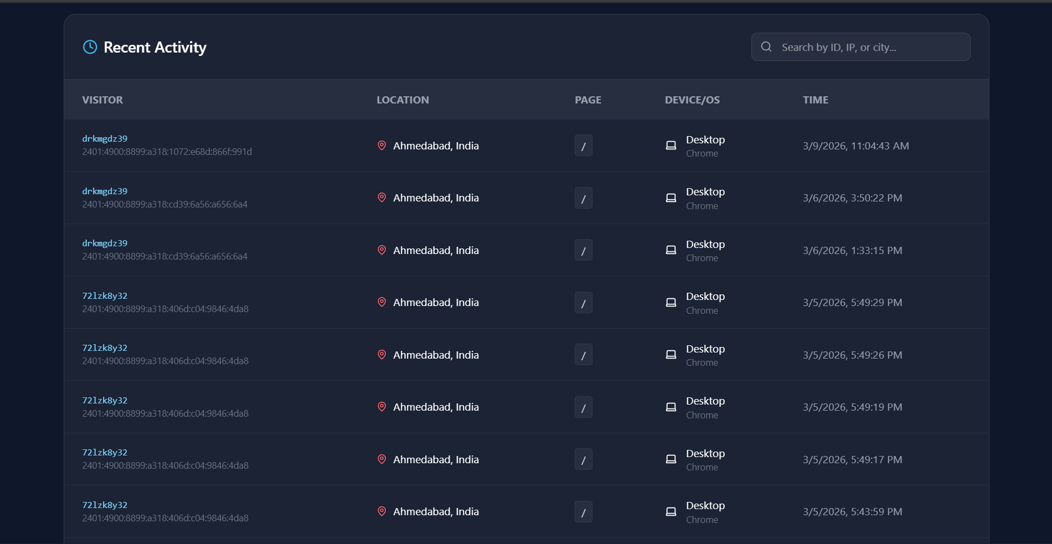Click the red location pin for the first Ahmedabad row
This screenshot has height=544, width=1052.
click(x=381, y=146)
